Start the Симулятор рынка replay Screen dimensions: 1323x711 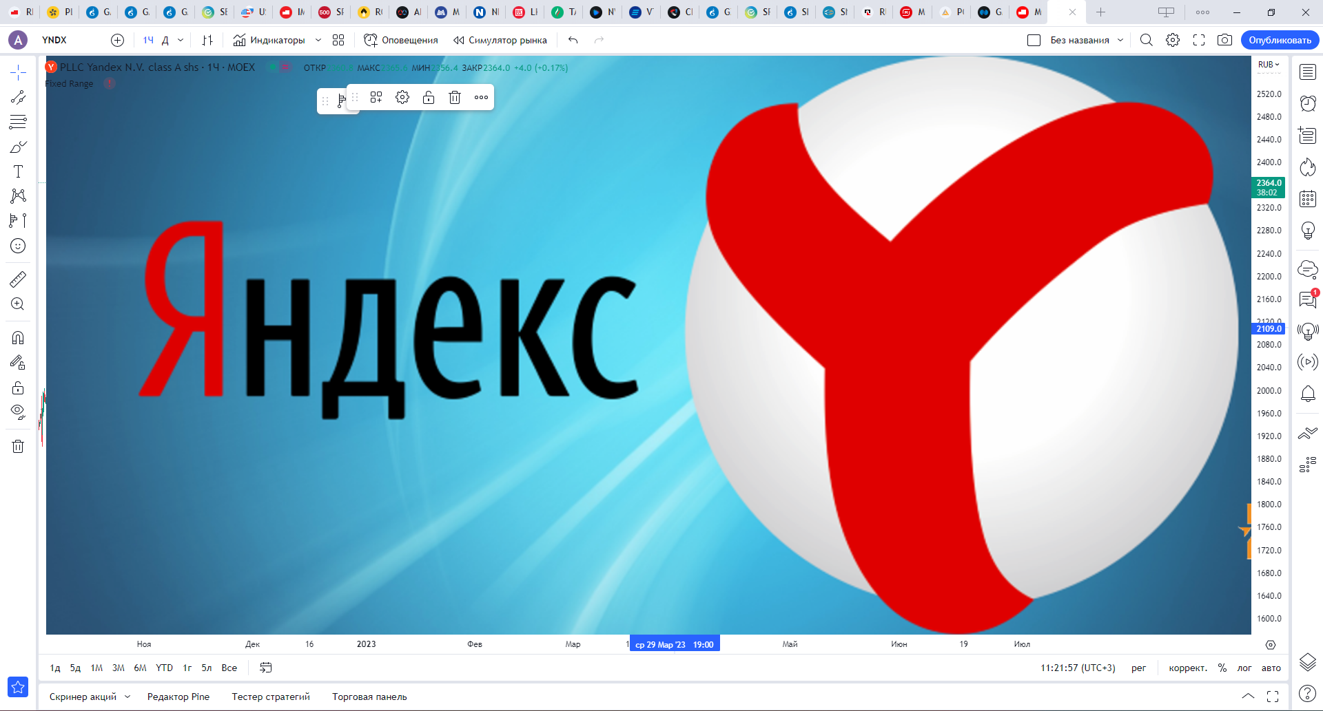(500, 40)
